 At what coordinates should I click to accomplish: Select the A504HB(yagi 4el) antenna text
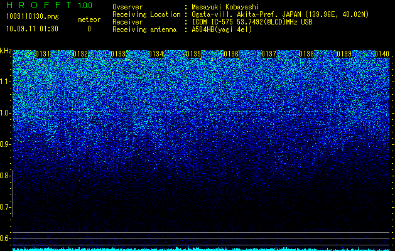[222, 29]
